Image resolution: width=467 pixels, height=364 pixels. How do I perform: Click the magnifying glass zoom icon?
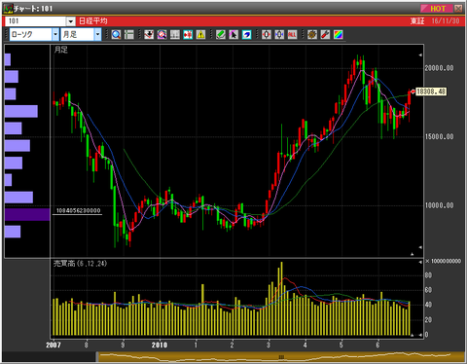(116, 35)
